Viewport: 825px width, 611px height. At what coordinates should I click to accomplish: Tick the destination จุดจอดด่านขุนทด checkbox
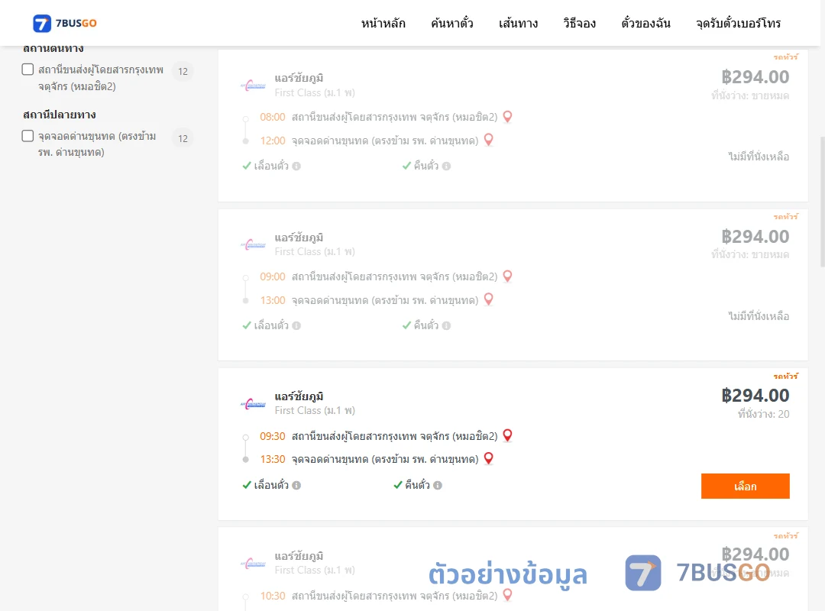pos(28,136)
